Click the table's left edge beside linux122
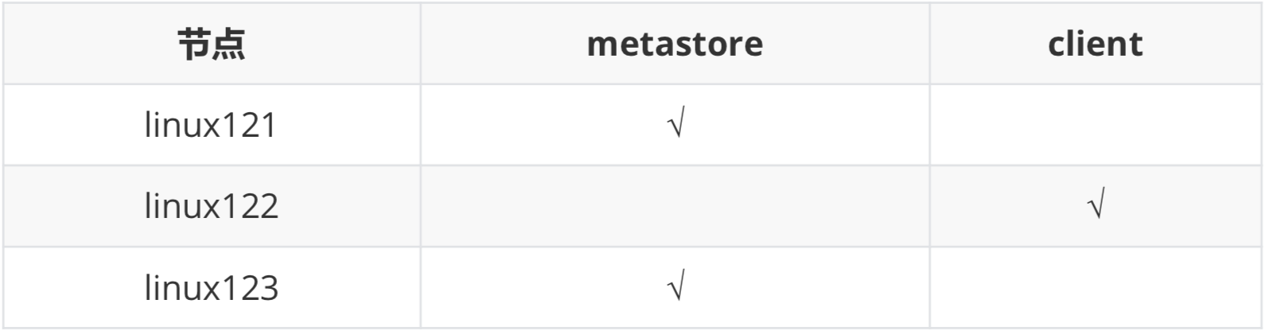 click(x=3, y=207)
